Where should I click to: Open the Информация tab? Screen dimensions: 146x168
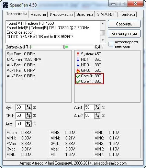61,14
